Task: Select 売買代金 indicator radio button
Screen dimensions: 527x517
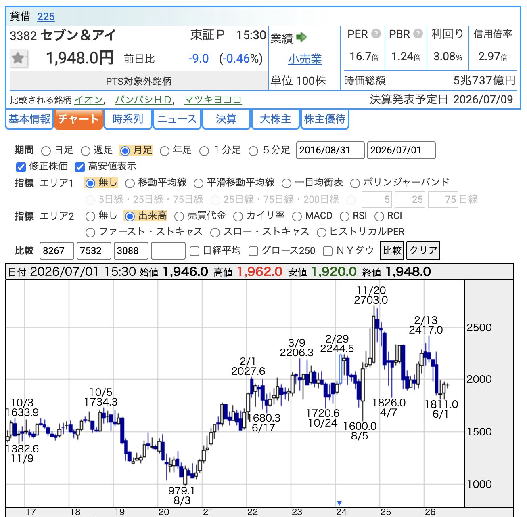Action: tap(179, 216)
